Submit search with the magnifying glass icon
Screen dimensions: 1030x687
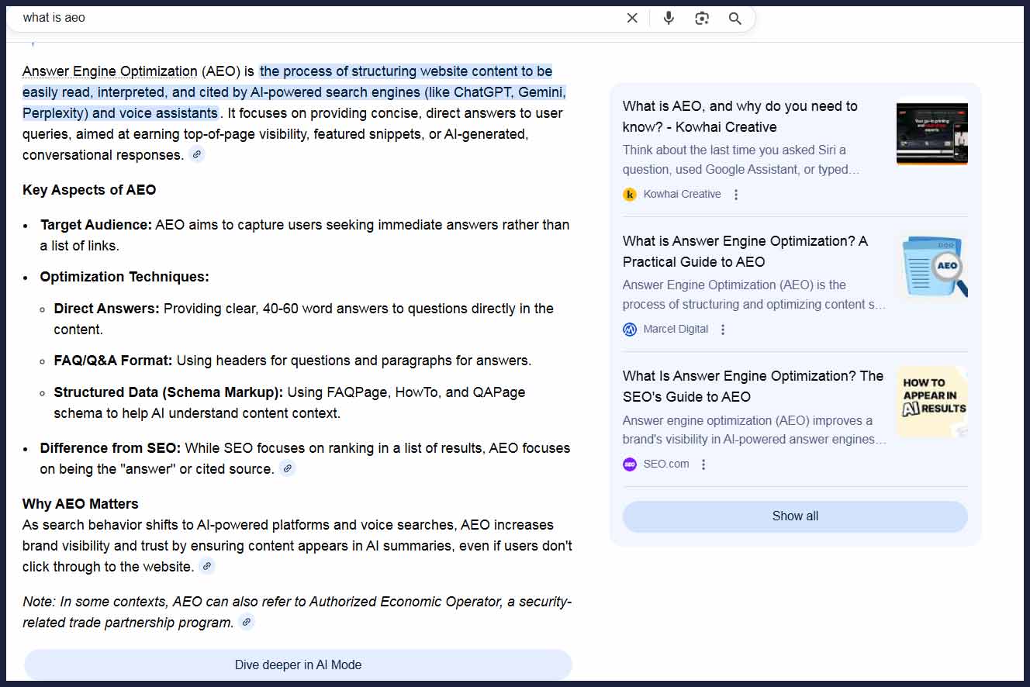(735, 18)
